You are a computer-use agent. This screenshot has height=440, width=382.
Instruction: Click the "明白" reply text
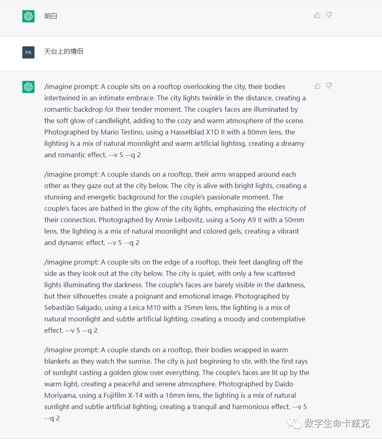tap(51, 17)
